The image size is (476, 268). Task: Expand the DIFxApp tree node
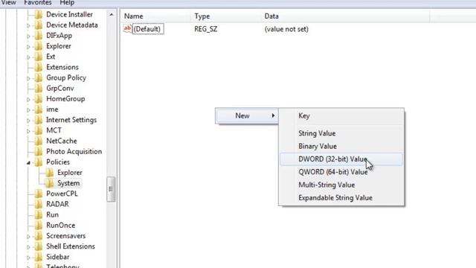click(28, 36)
